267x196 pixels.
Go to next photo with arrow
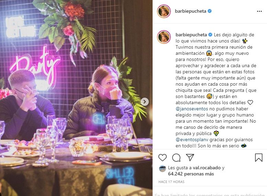(x=145, y=101)
